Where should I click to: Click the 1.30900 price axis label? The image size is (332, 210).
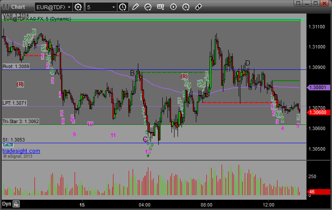click(317, 67)
